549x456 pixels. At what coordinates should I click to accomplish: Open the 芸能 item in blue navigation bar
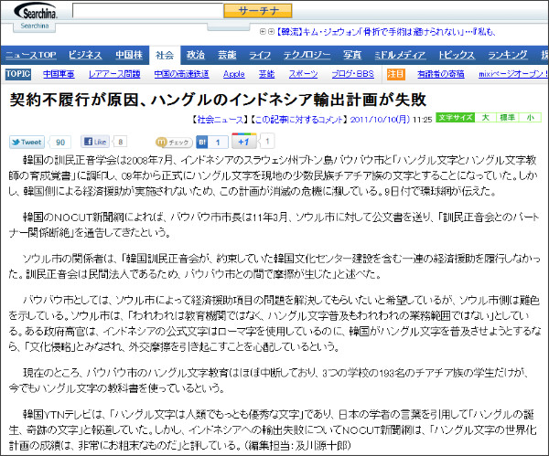tap(227, 55)
